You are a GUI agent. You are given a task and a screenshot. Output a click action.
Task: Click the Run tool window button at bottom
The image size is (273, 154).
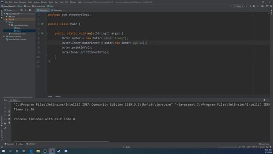coord(20,144)
